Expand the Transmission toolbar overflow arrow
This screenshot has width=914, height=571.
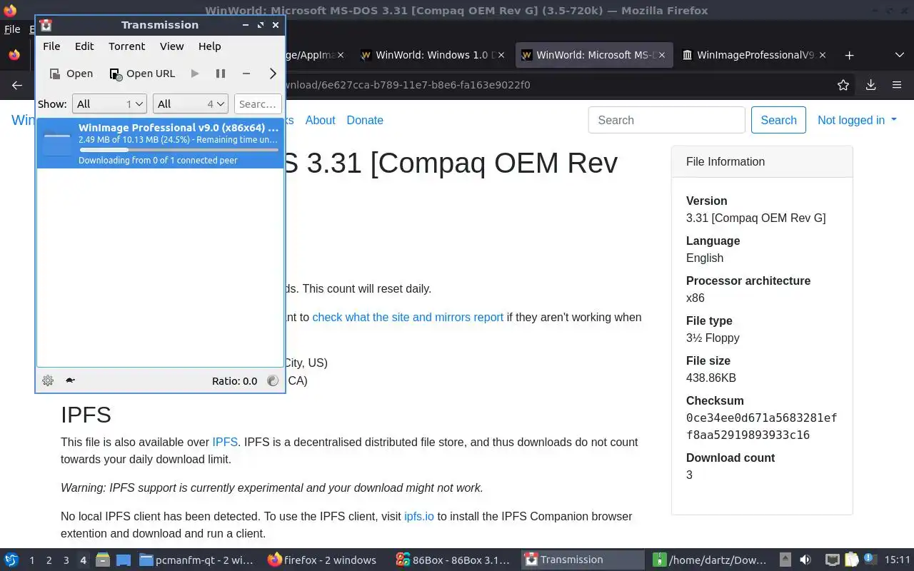pos(273,74)
